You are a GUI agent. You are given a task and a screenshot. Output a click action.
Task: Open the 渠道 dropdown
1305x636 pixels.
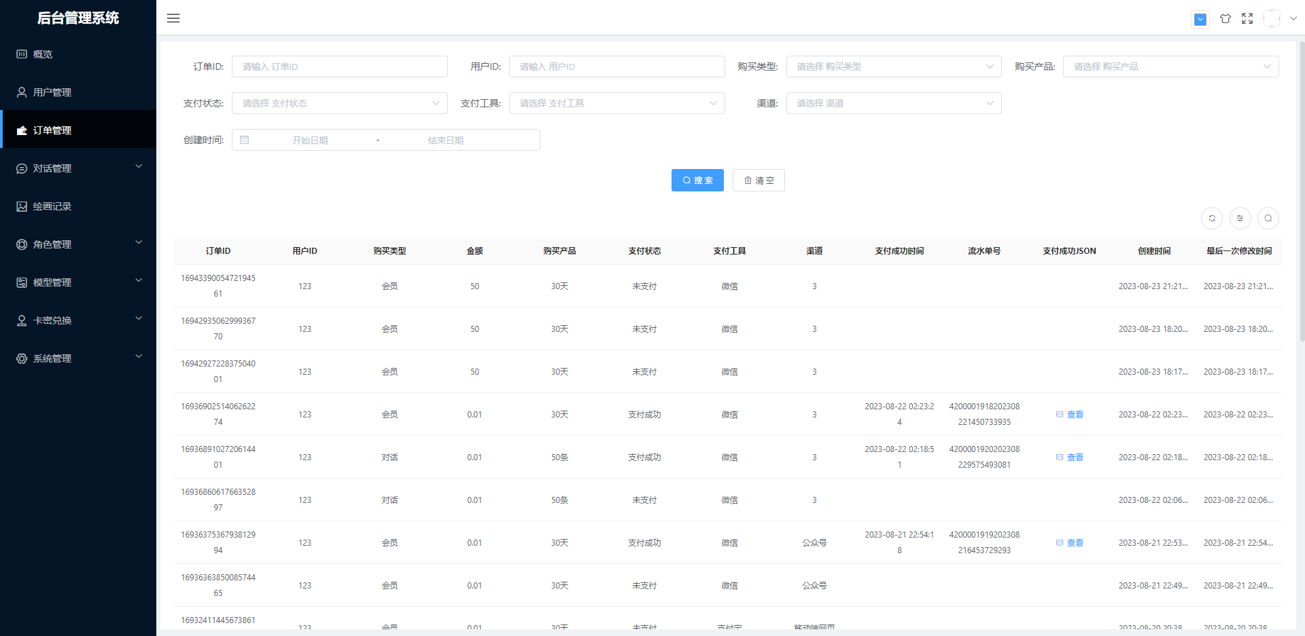(x=893, y=103)
